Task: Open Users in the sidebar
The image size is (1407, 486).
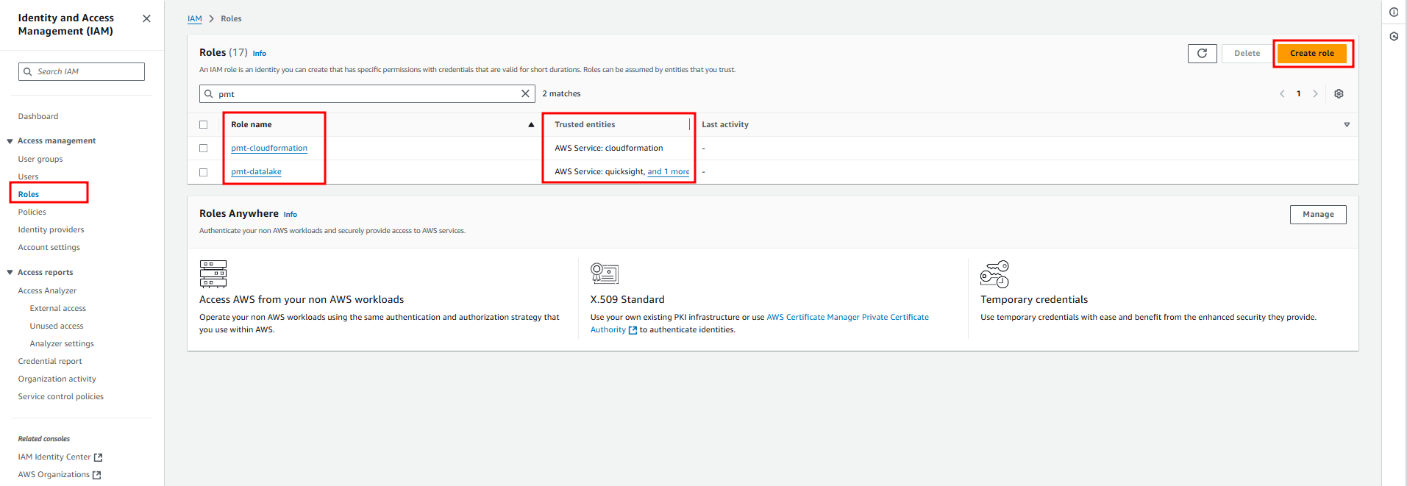Action: click(29, 176)
